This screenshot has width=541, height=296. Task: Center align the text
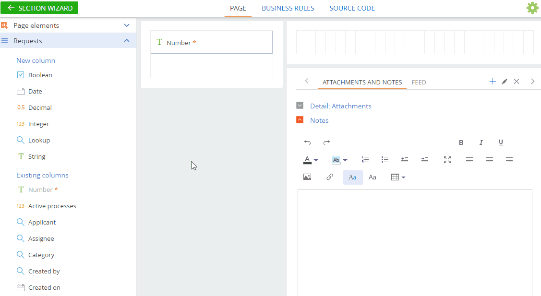pyautogui.click(x=489, y=160)
